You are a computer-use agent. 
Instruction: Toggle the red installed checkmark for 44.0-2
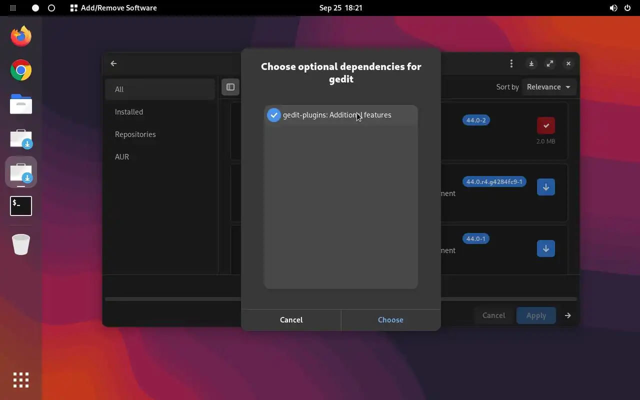pyautogui.click(x=546, y=125)
